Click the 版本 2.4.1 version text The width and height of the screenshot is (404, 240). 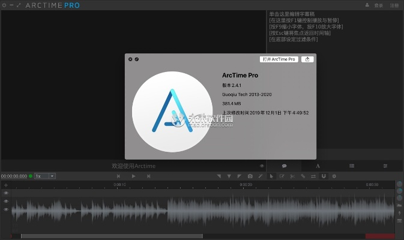[x=232, y=85]
